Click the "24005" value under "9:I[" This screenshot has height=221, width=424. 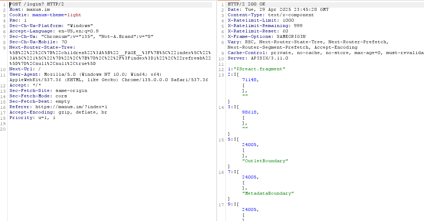[249, 209]
